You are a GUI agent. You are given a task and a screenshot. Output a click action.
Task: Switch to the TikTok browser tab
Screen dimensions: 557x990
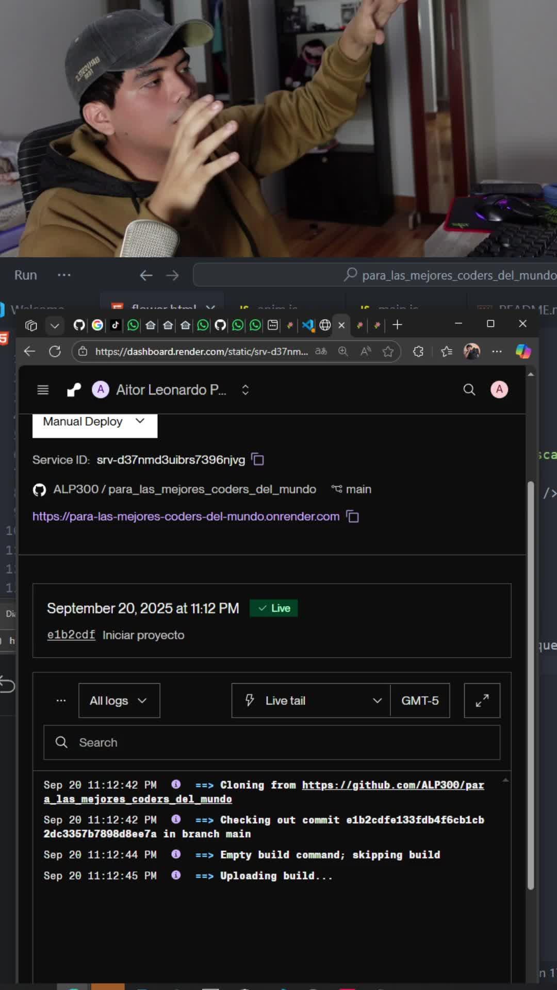115,325
